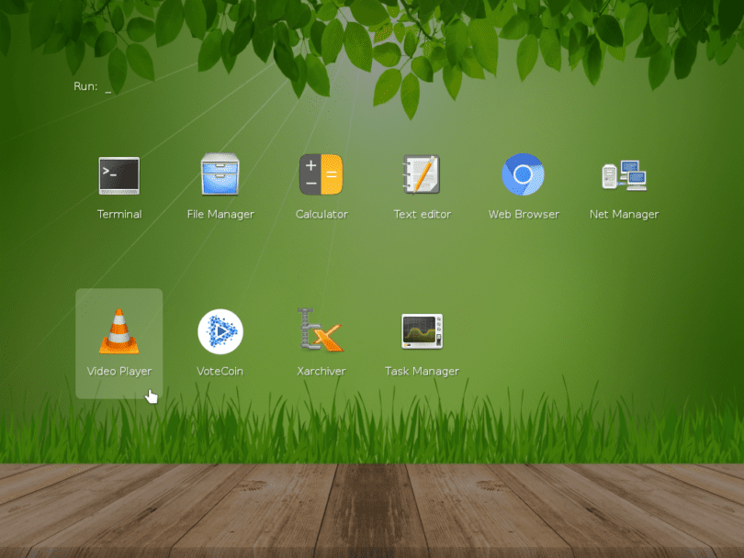
Task: Launch the File Manager icon
Action: pos(220,175)
